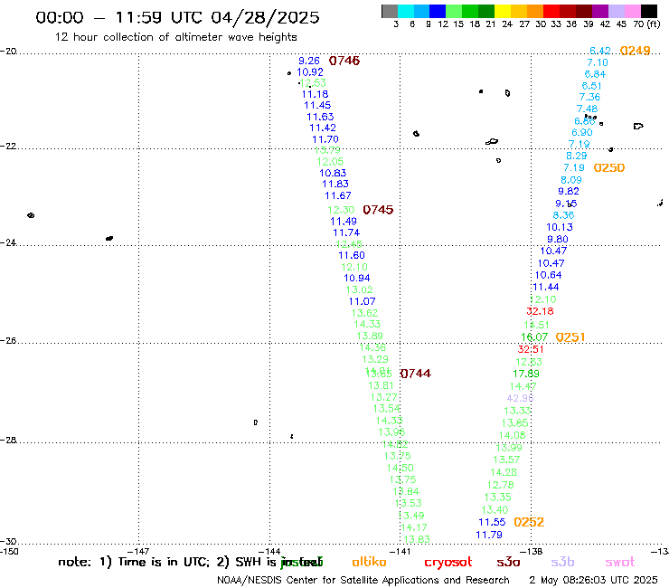Click the longitude axis label -144

(x=269, y=552)
